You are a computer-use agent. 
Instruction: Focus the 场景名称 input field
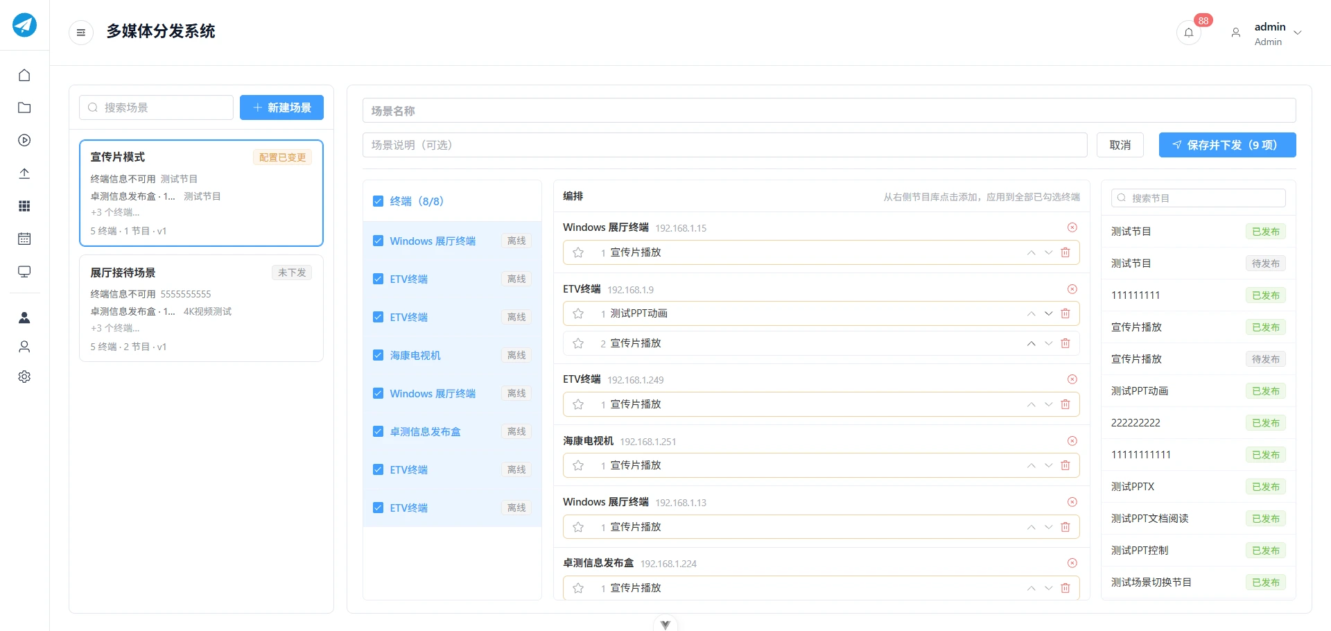[x=829, y=110]
